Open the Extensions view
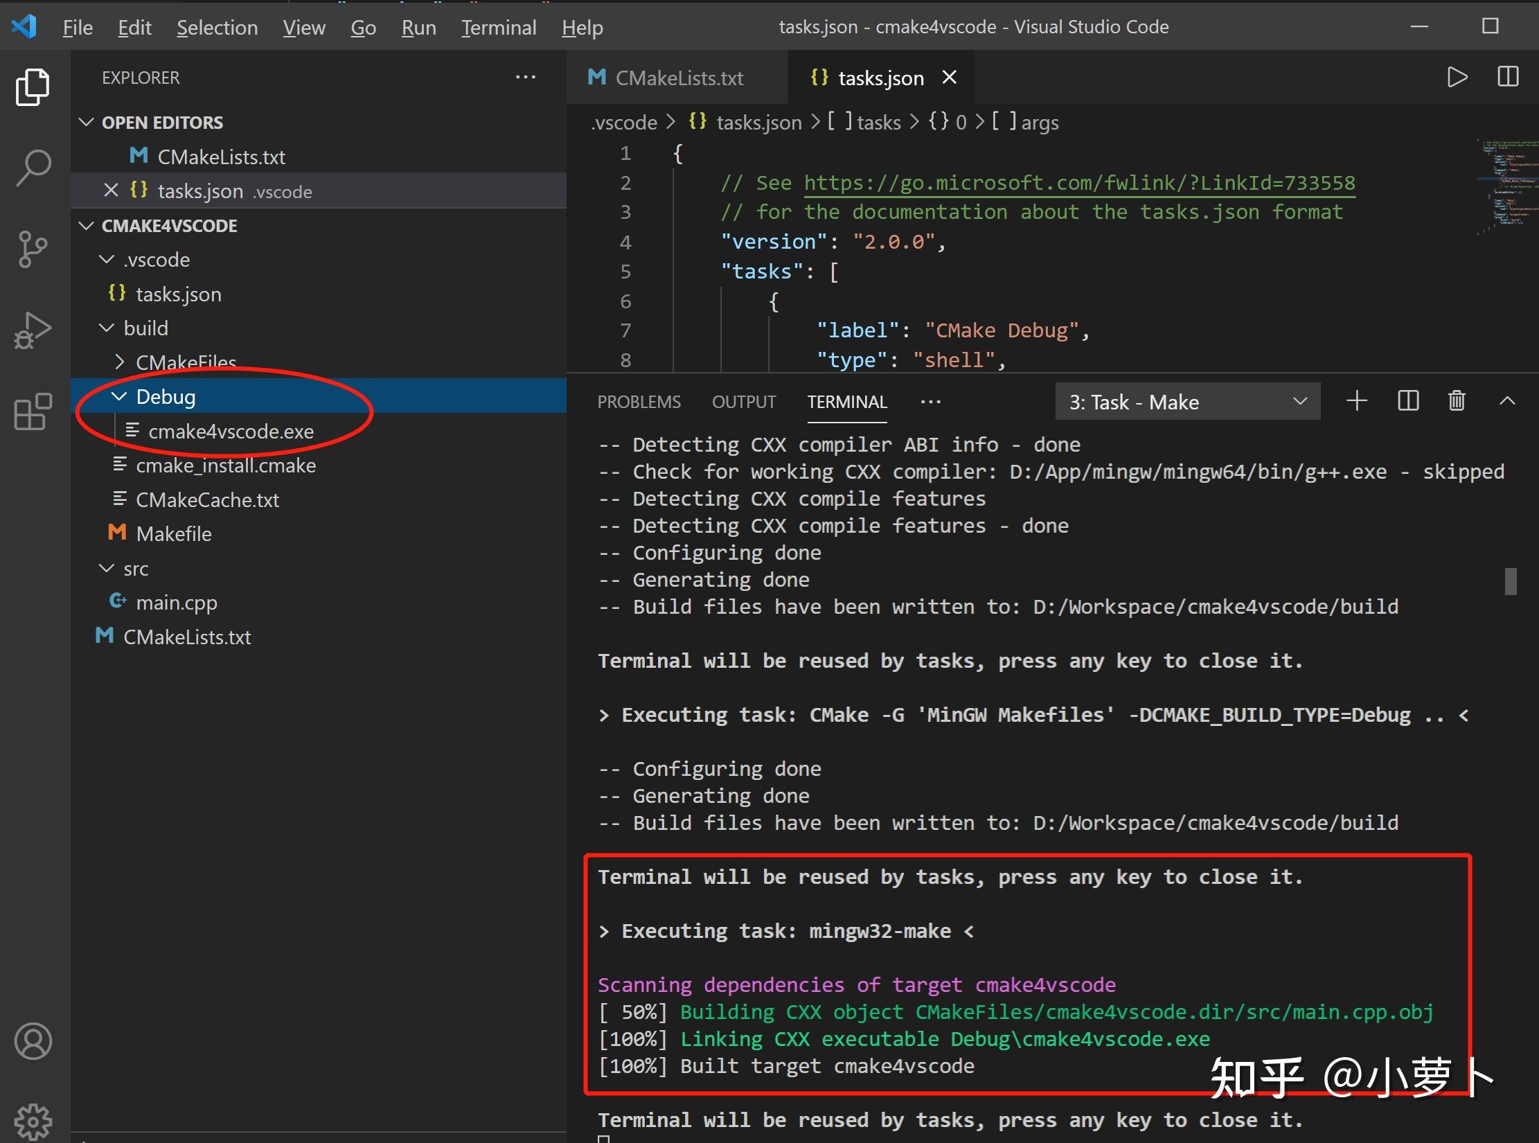Viewport: 1539px width, 1143px height. [x=33, y=412]
